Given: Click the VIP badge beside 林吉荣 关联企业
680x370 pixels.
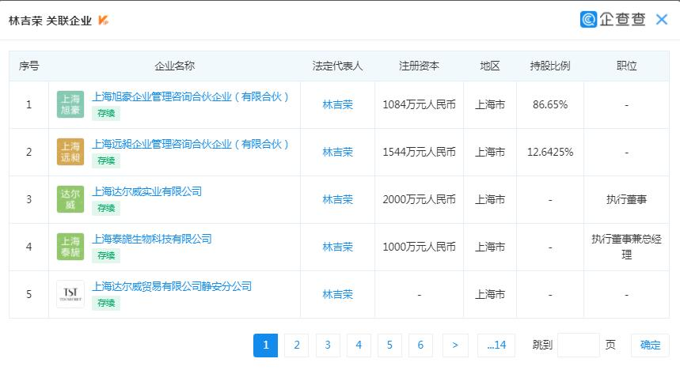Looking at the screenshot, I should pos(103,20).
